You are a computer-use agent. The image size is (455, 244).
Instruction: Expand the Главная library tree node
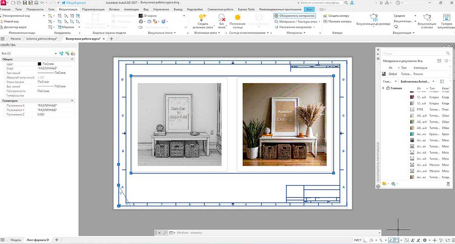tap(383, 88)
